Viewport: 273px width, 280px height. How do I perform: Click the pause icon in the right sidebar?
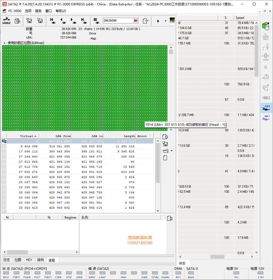[266, 67]
